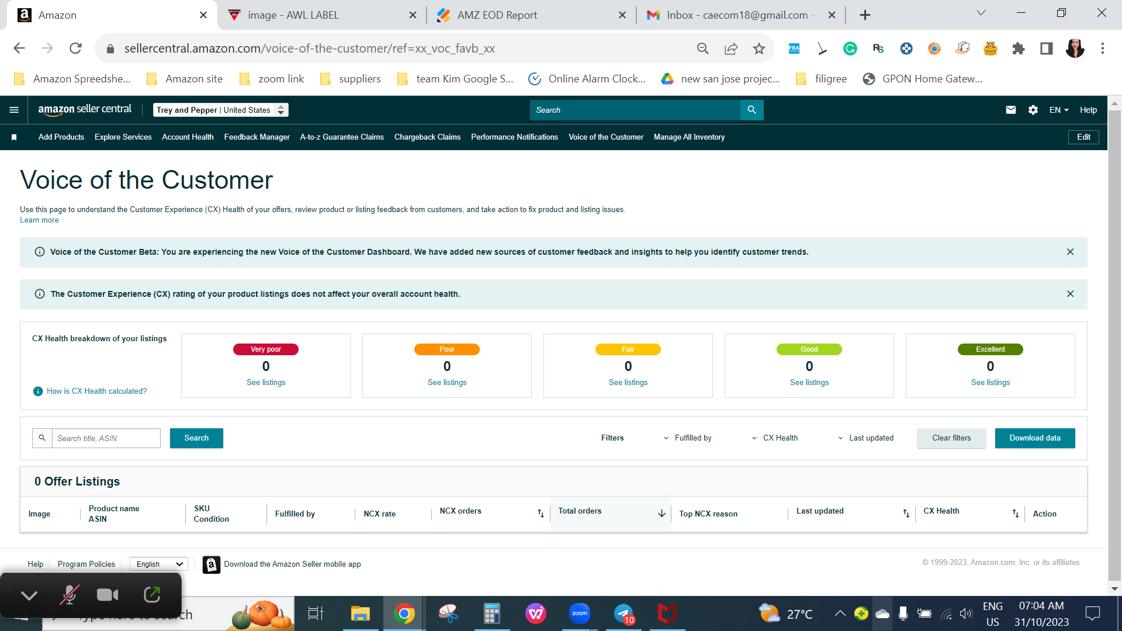Viewport: 1122px width, 631px height.
Task: Click the zoom magnifier icon in address bar
Action: pyautogui.click(x=703, y=48)
